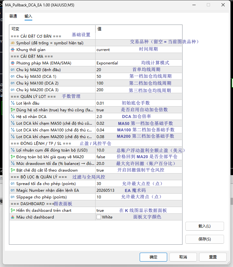233x267 pixels.
Task: Click the white color swatch for Màu chữ dashboard
Action: pyautogui.click(x=99, y=217)
